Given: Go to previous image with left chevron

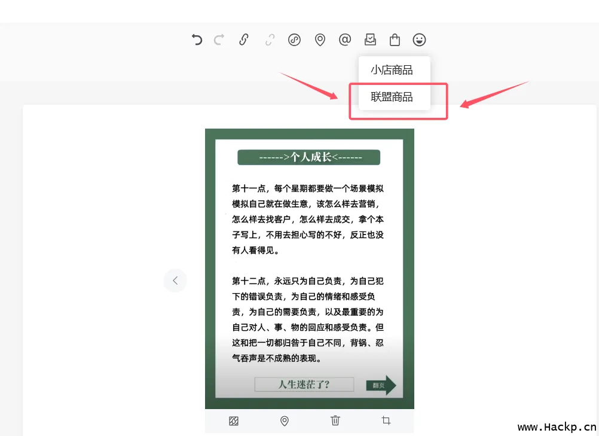Looking at the screenshot, I should coord(175,280).
